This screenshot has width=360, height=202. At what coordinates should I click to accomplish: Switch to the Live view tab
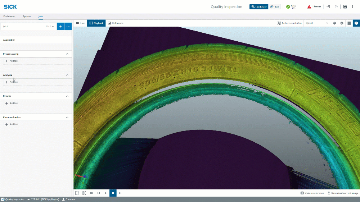[x=80, y=23]
